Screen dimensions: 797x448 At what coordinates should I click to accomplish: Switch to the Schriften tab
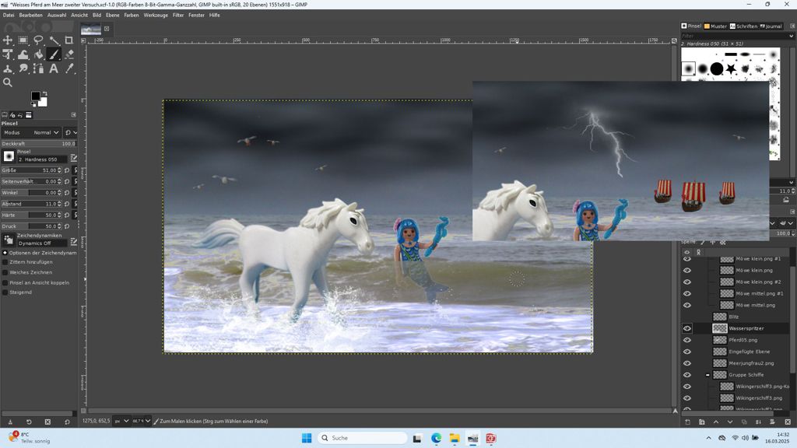(x=743, y=26)
